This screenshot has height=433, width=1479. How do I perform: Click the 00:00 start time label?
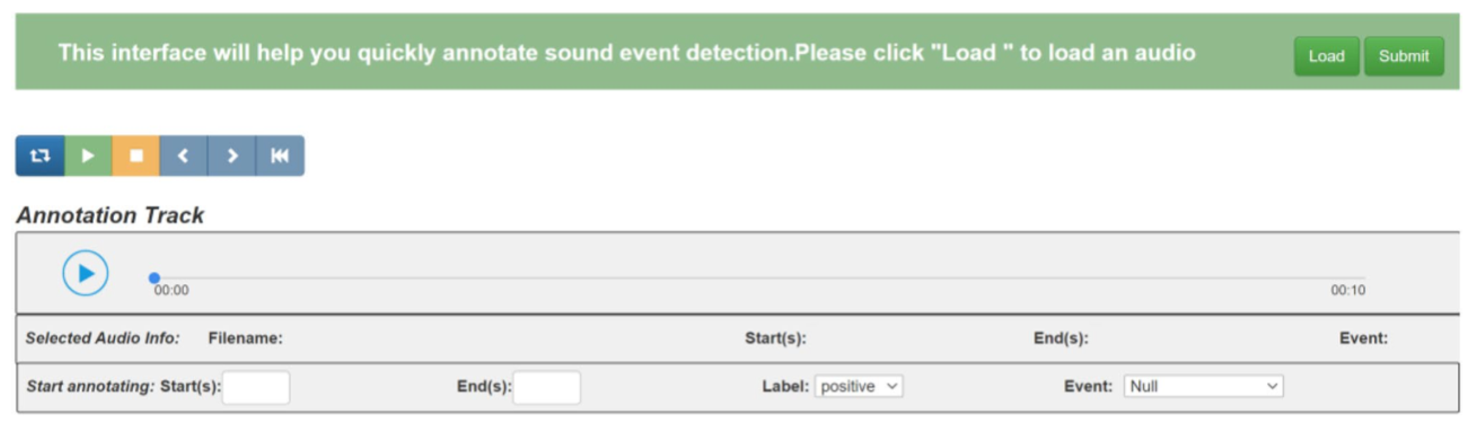tap(171, 290)
